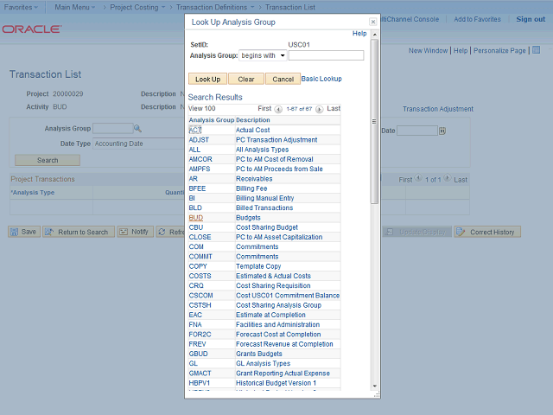Click the Search button on Transaction List
Screen dimensions: 553x415
[x=48, y=160]
